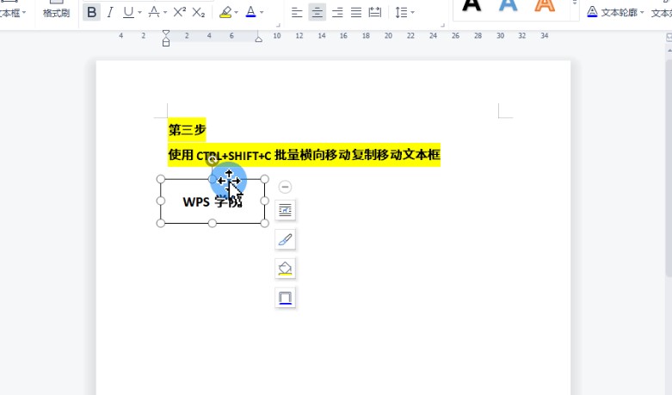
Task: Select black WordArt text style
Action: (x=472, y=6)
